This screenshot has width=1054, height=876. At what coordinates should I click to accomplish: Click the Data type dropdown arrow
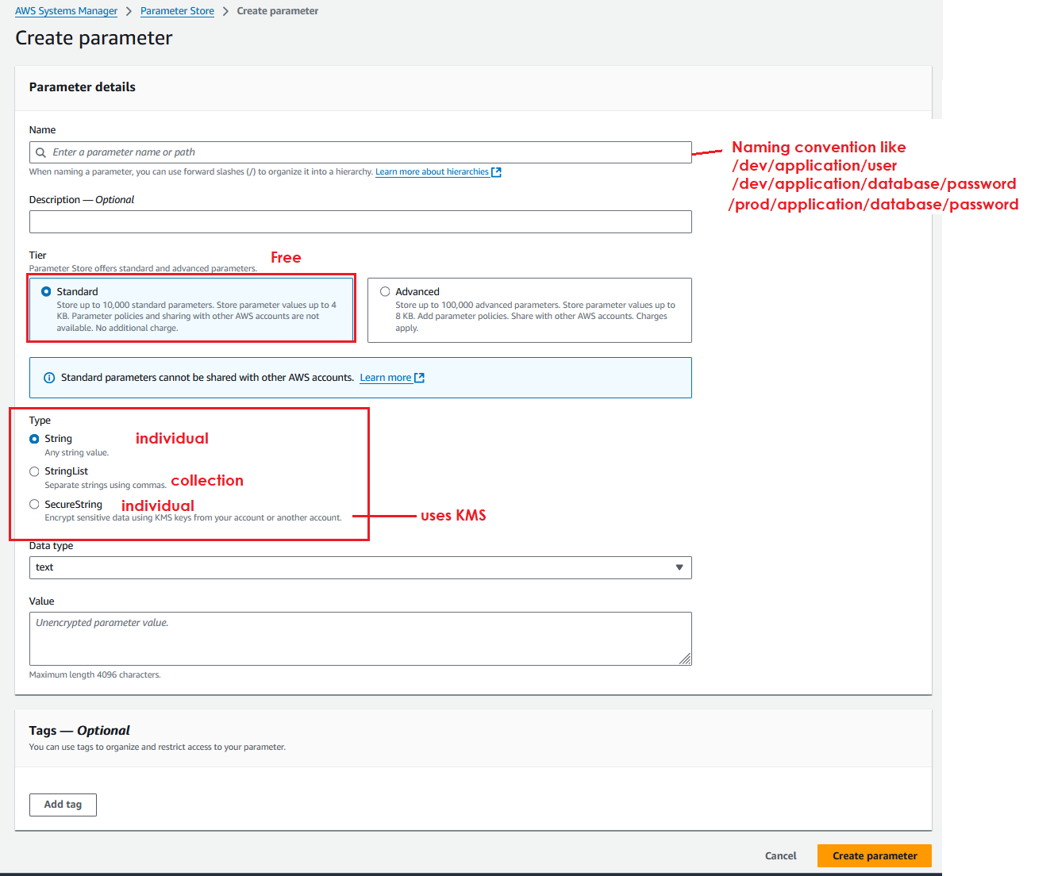679,567
